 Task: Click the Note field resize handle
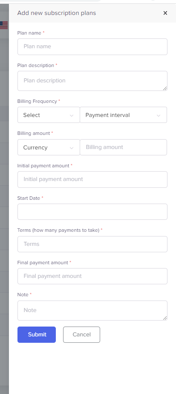165,318
